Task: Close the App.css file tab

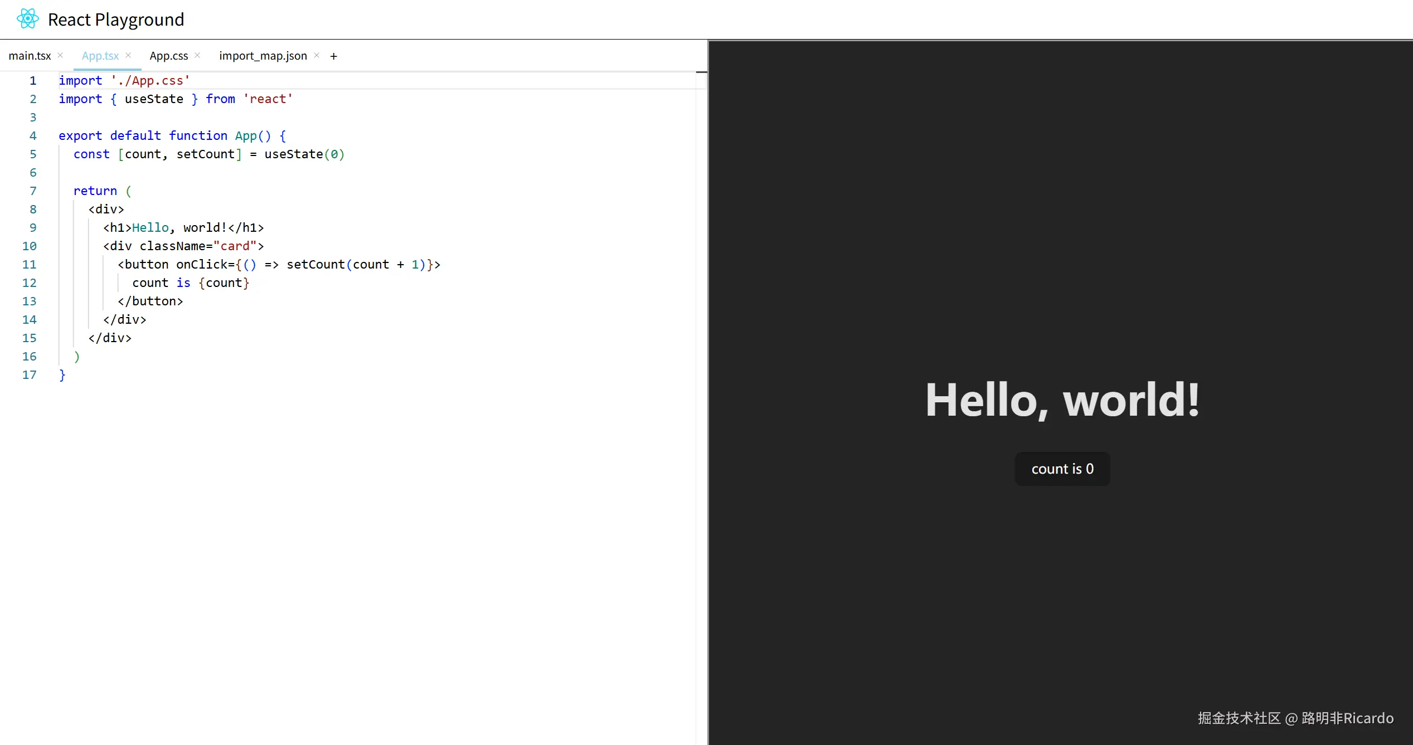Action: click(x=197, y=55)
